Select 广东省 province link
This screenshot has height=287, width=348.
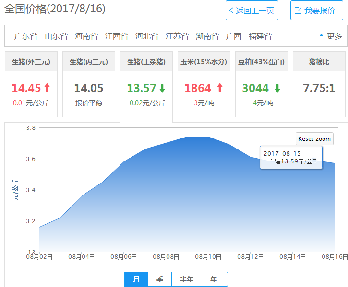click(x=25, y=36)
